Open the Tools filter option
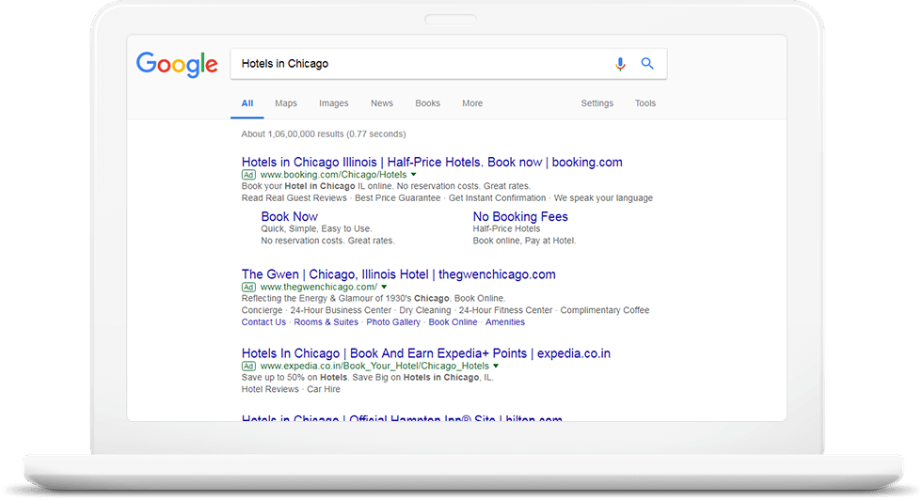Image resolution: width=923 pixels, height=500 pixels. pyautogui.click(x=645, y=103)
